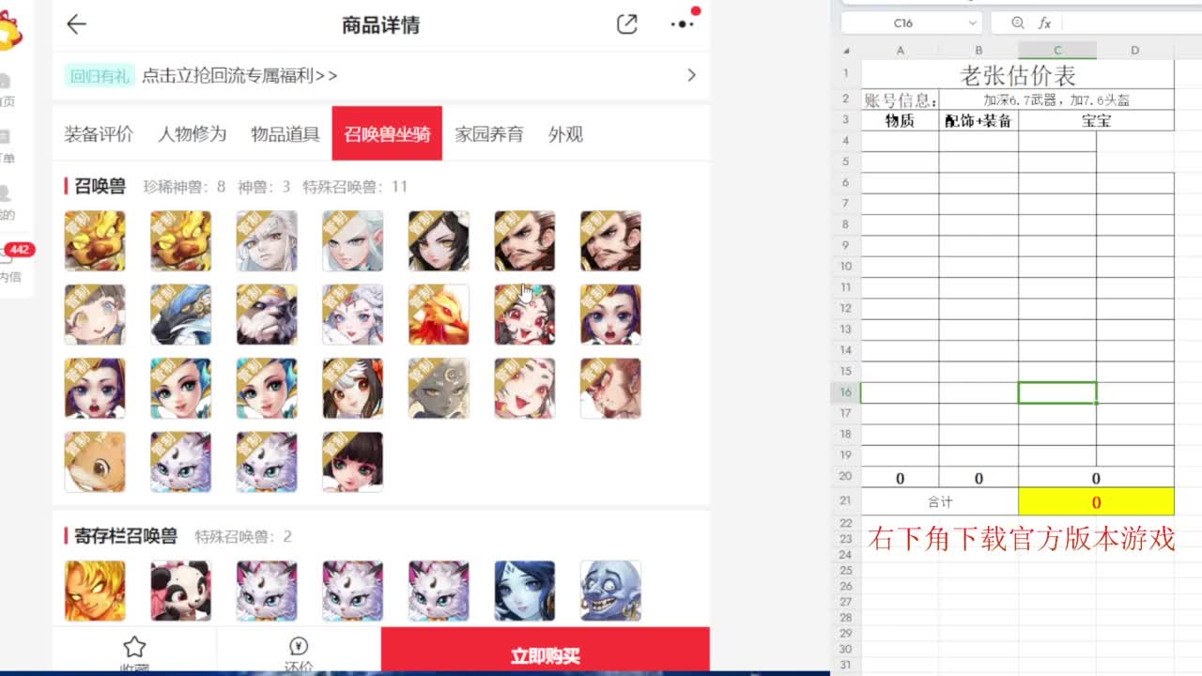Screen dimensions: 1202x676
Task: Click the 配饰+装备 header cell
Action: tap(979, 120)
